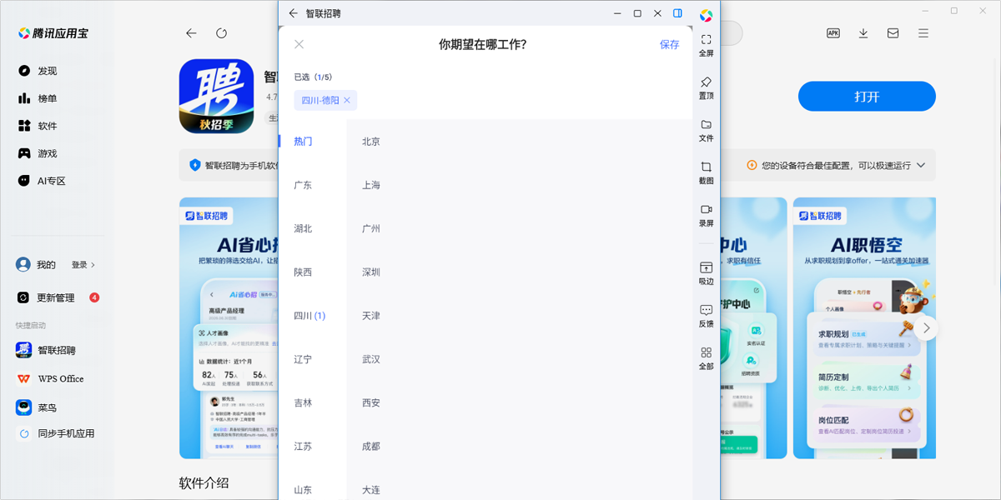Screen dimensions: 1001x500
Task: Click the 腾讯应用宝 logo
Action: [x=53, y=33]
